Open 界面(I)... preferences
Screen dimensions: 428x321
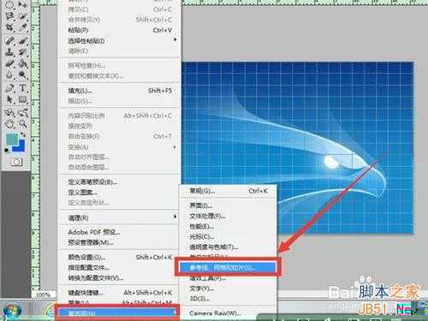pos(228,205)
